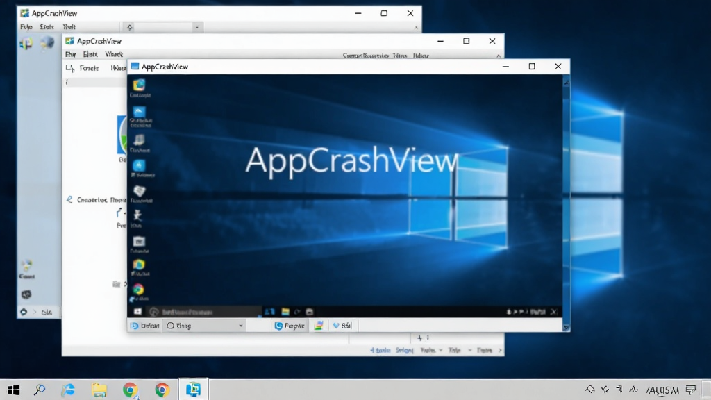Open the toolbar combo box arrow in rearmost window

point(196,28)
